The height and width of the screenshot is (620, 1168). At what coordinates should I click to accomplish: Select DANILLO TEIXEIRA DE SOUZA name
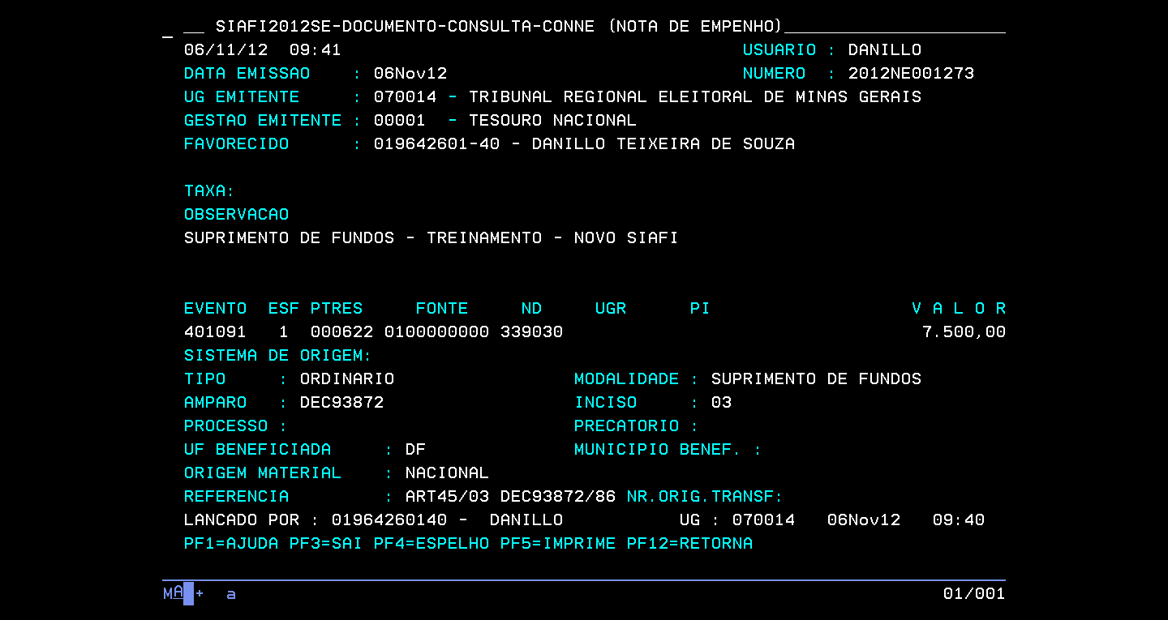(663, 144)
